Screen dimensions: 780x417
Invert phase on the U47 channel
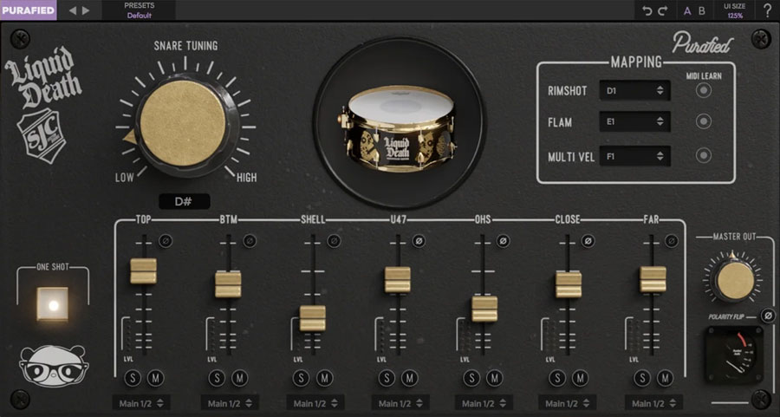[x=419, y=240]
